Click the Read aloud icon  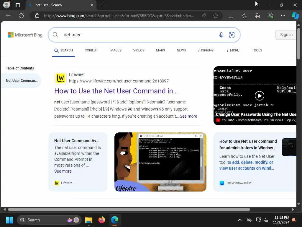(x=204, y=16)
